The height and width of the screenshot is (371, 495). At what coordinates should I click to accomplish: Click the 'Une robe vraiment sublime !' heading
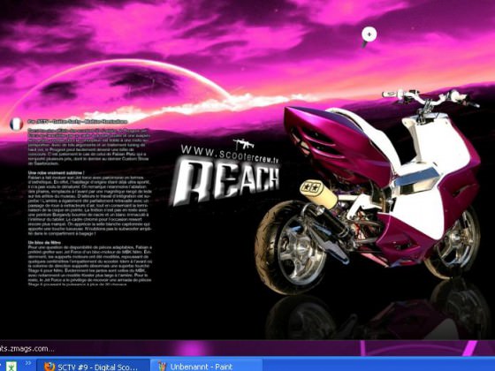click(57, 173)
